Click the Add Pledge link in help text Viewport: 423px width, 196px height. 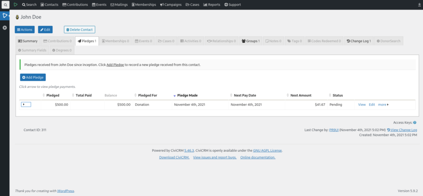(115, 65)
